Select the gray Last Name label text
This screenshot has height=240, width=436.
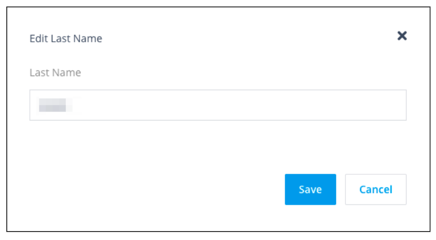coord(55,73)
